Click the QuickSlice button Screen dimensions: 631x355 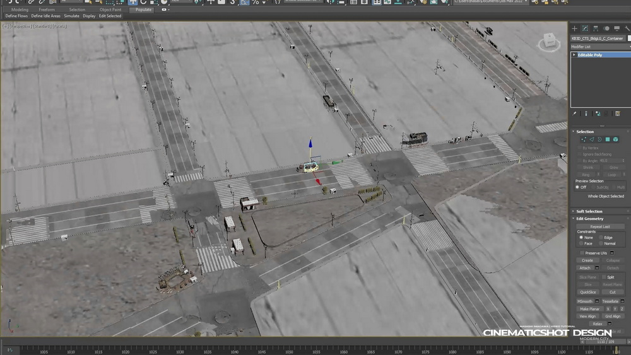[588, 293]
